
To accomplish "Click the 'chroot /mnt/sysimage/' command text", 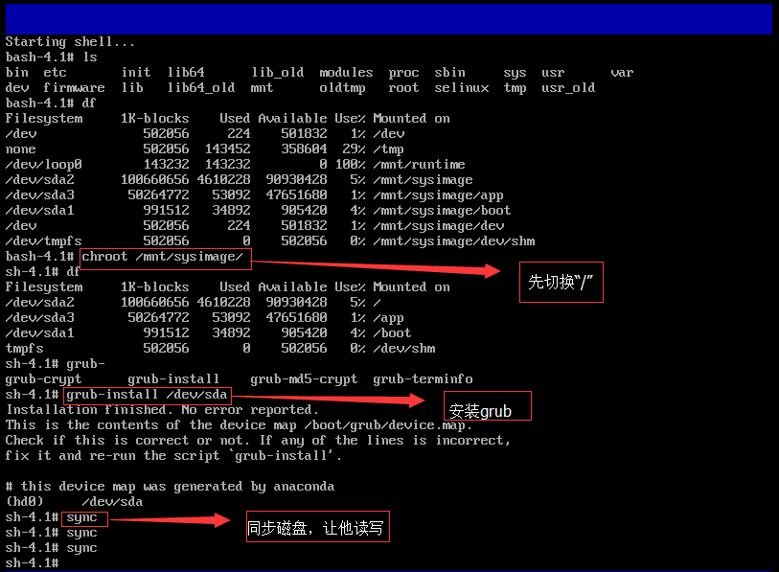I will [x=162, y=257].
